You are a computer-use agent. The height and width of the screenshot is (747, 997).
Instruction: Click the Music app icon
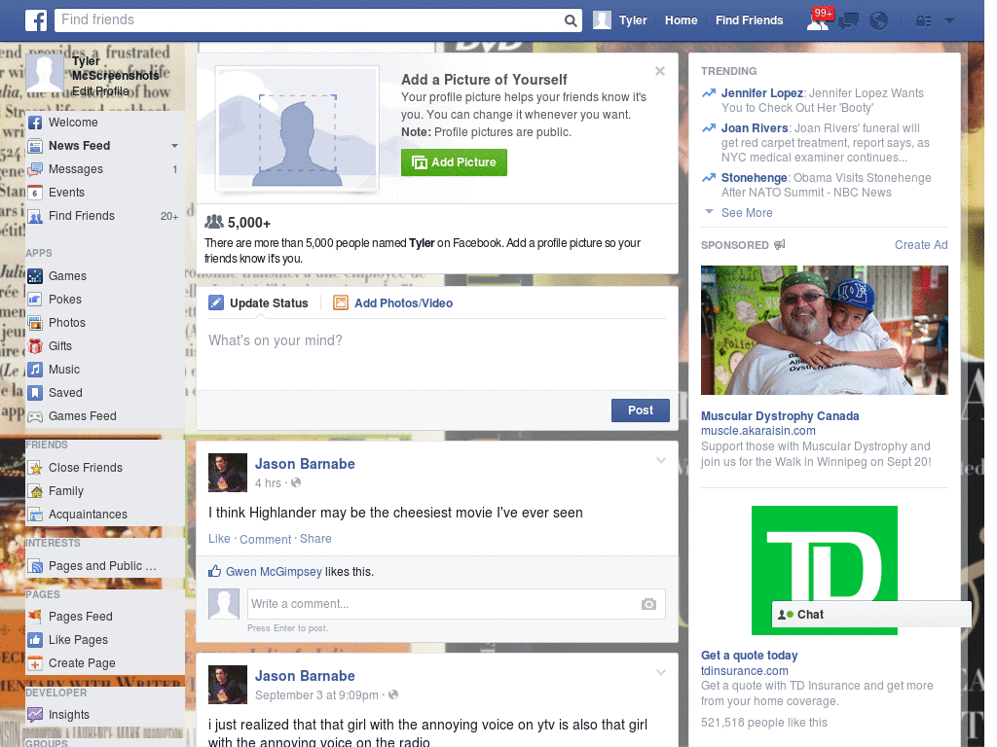click(x=36, y=370)
